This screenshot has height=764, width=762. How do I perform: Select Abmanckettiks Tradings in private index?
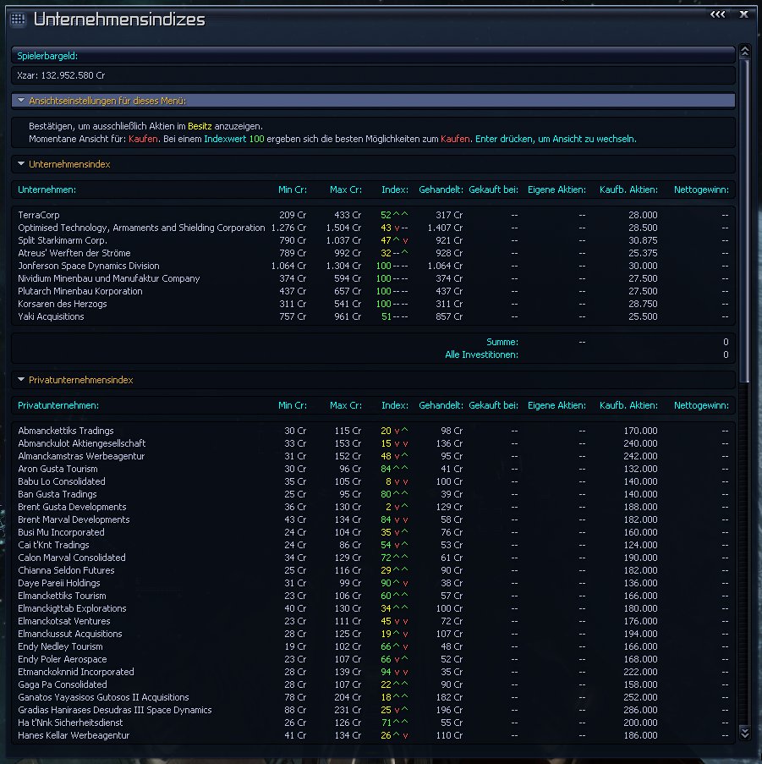[66, 431]
